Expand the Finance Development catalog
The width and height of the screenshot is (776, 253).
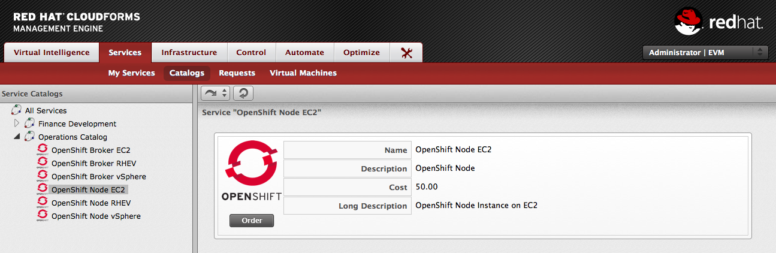[17, 124]
